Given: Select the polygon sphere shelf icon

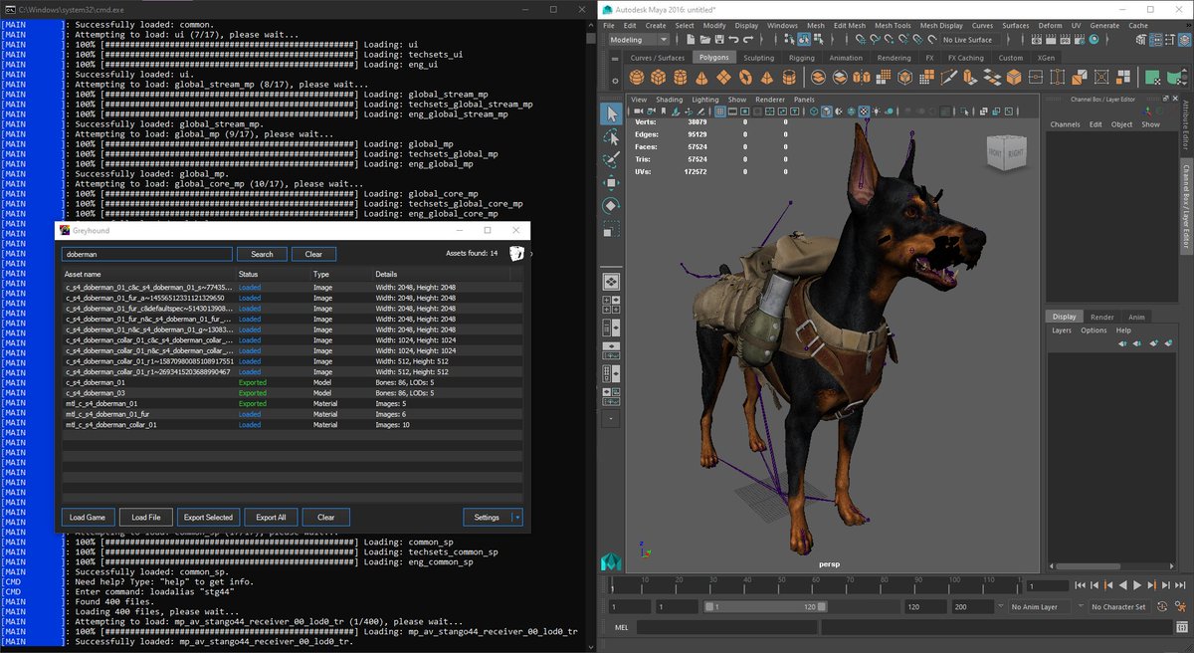Looking at the screenshot, I should click(x=637, y=77).
